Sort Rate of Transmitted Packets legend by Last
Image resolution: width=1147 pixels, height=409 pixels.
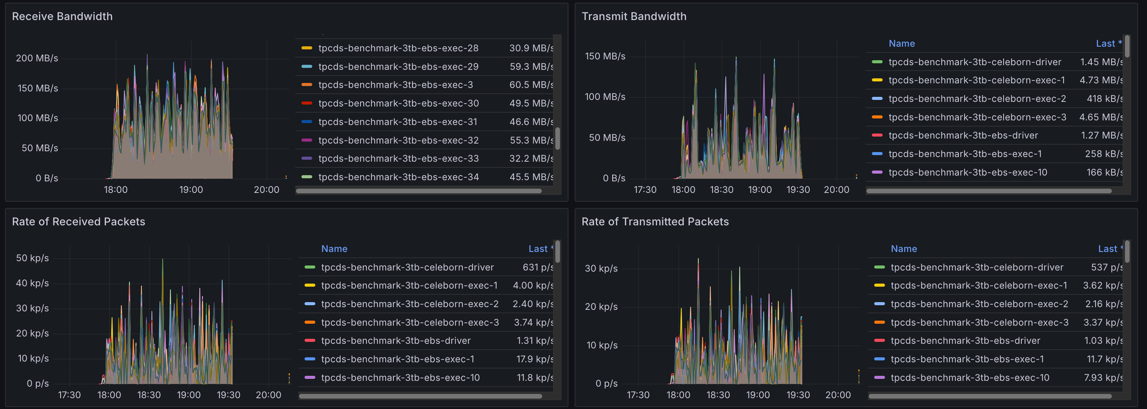coord(1107,249)
